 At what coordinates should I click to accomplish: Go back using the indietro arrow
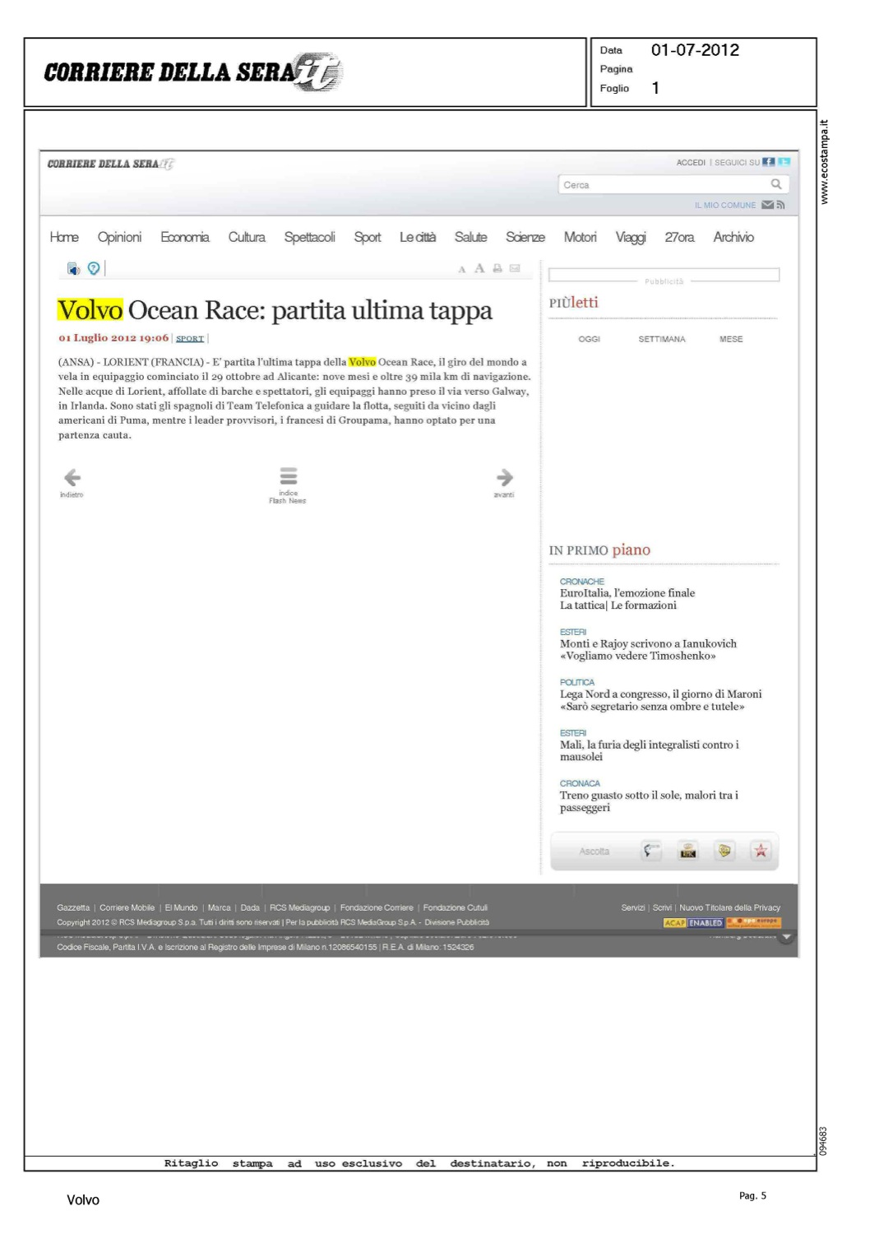(72, 478)
